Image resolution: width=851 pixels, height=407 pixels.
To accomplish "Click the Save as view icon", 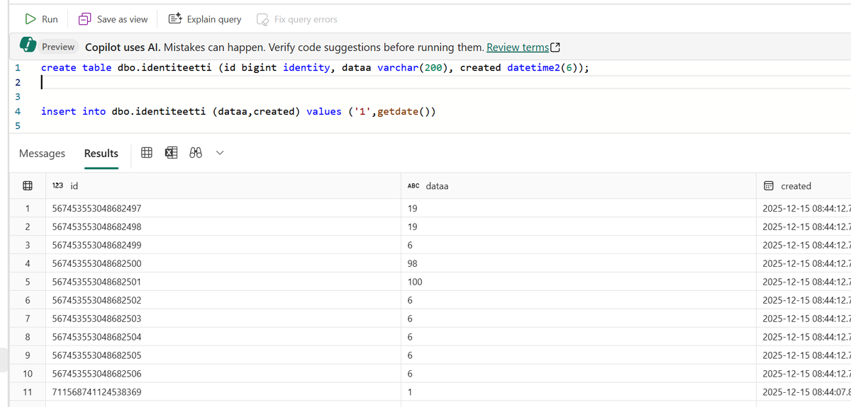I will [x=85, y=19].
